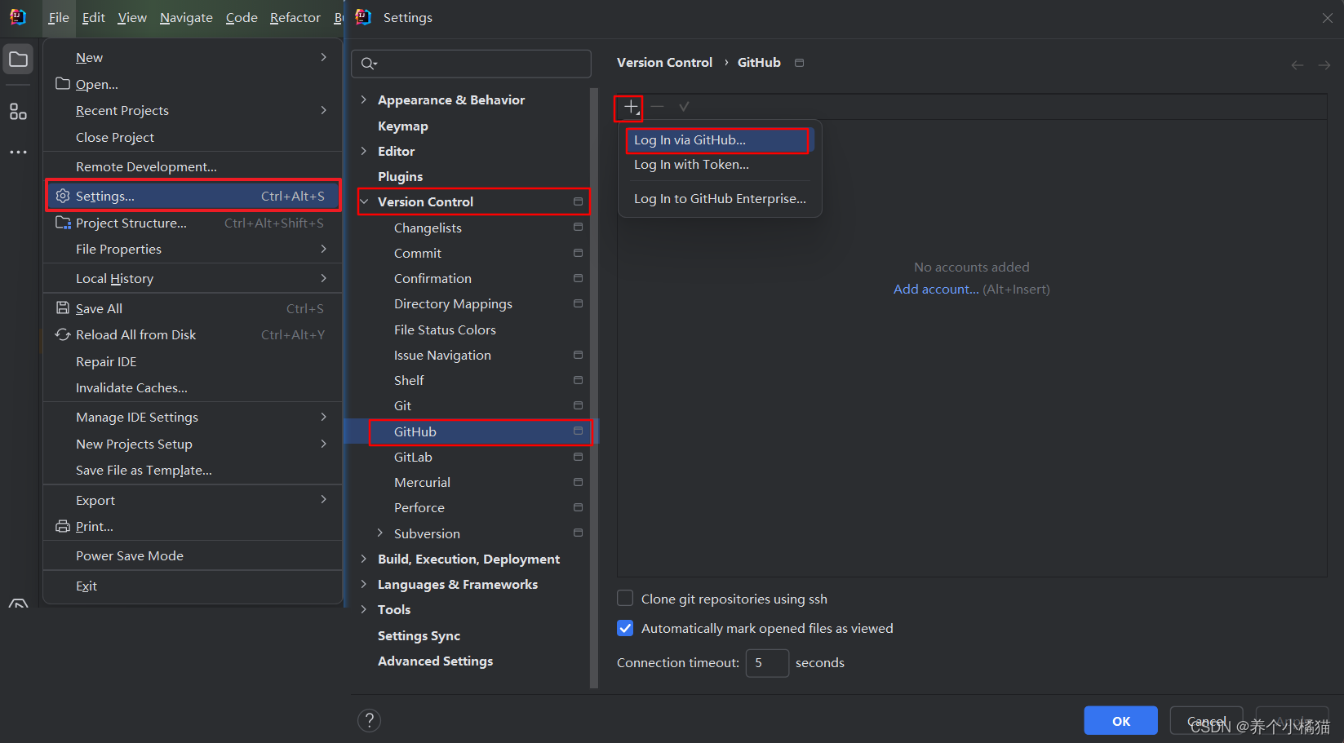The height and width of the screenshot is (743, 1344).
Task: Click the Add account link
Action: (936, 290)
